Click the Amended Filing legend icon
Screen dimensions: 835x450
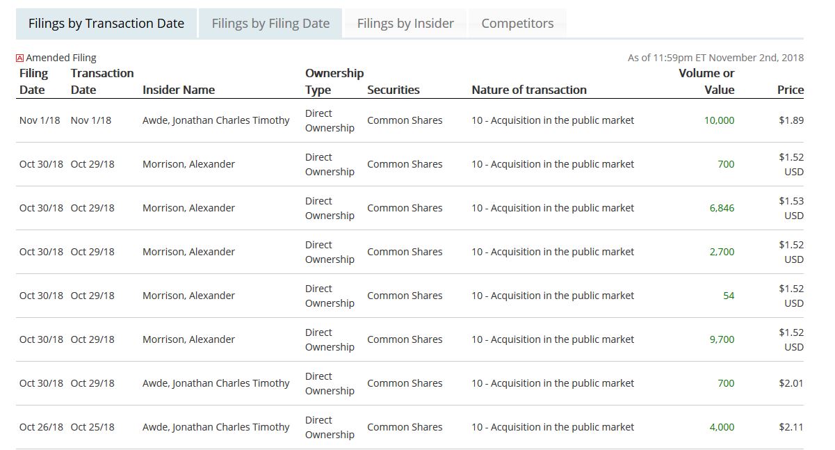19,58
